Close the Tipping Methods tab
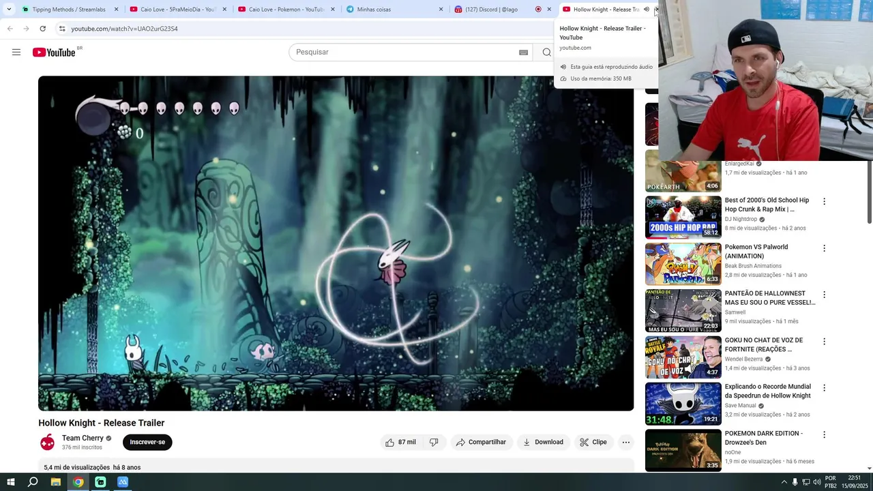This screenshot has height=491, width=873. click(116, 10)
